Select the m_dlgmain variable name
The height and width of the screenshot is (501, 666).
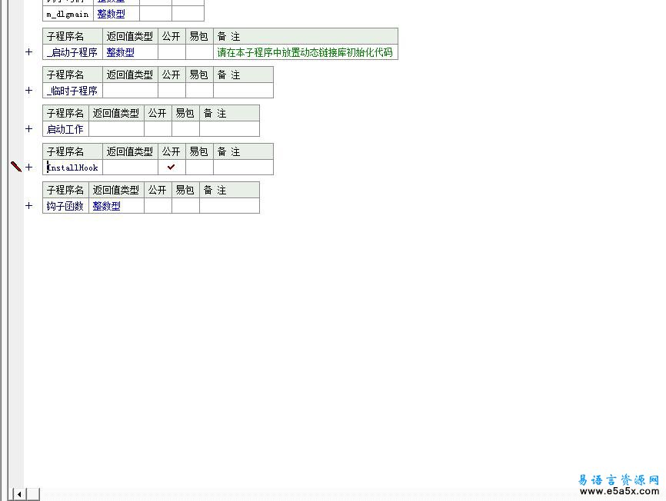(x=68, y=14)
